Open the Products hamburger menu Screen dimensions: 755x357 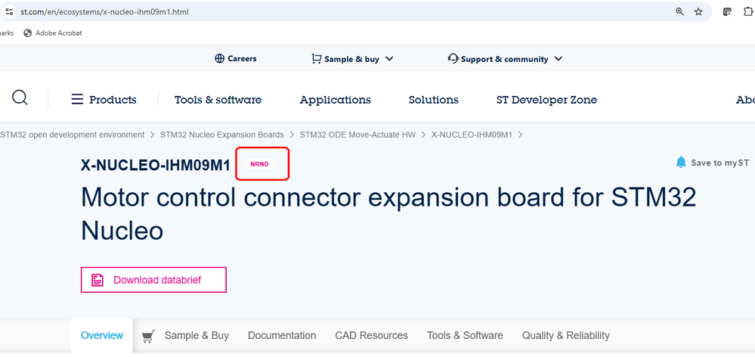click(104, 100)
